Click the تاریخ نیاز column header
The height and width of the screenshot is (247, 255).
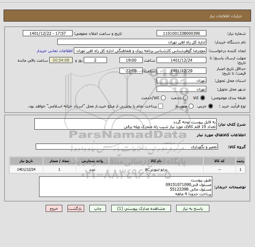(26, 161)
